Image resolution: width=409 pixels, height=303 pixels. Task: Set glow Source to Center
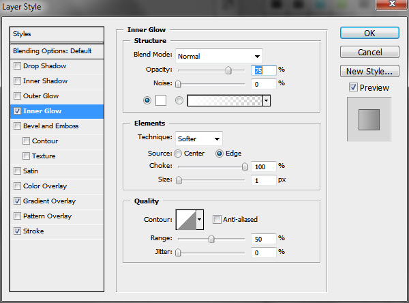pyautogui.click(x=178, y=154)
